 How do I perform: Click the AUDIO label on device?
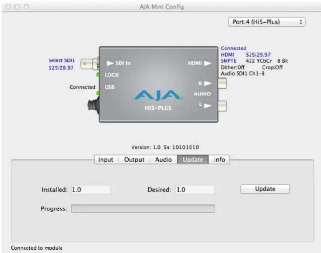pyautogui.click(x=202, y=94)
